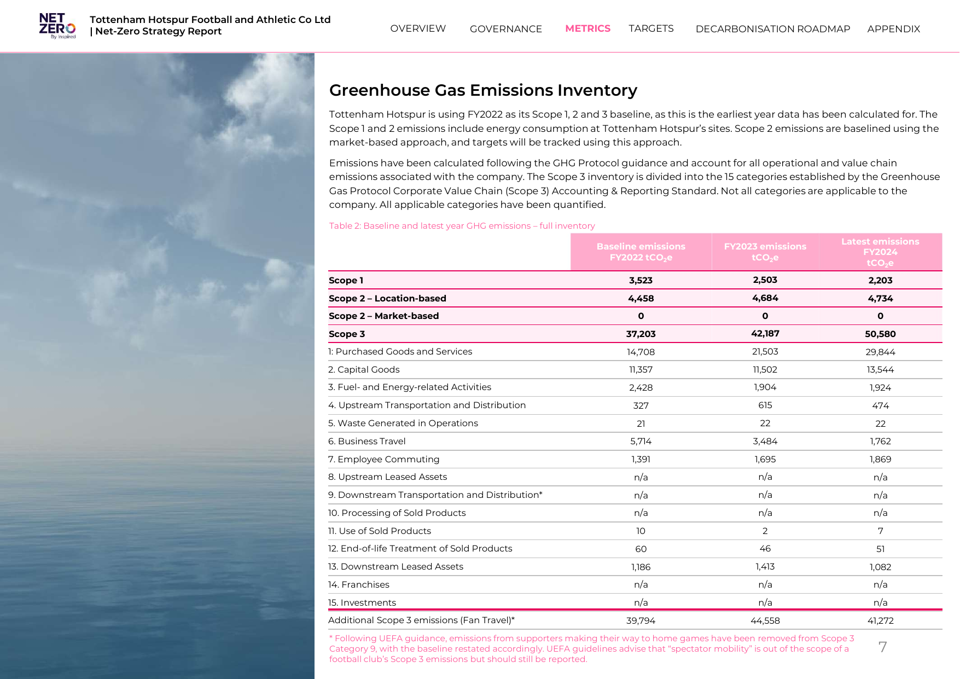Viewport: 960px width, 679px height.
Task: Select End-of-life Treatment of Sold Products row
Action: (x=635, y=548)
